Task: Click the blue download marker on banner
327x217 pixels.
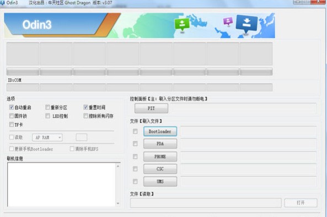Action: pyautogui.click(x=246, y=24)
